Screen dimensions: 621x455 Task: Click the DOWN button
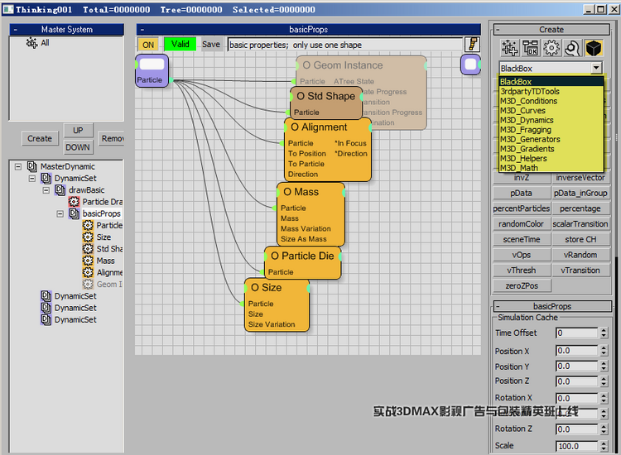(x=78, y=147)
